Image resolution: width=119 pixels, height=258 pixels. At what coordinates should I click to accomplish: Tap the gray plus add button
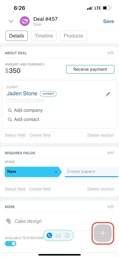click(x=103, y=233)
